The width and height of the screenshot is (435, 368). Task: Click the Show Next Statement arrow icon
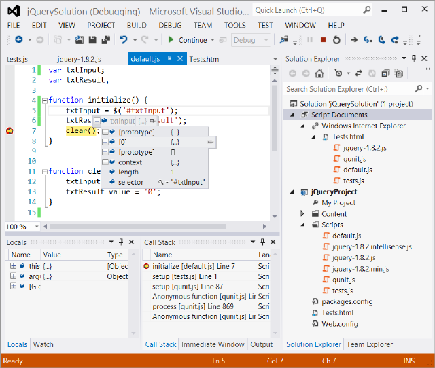(354, 40)
